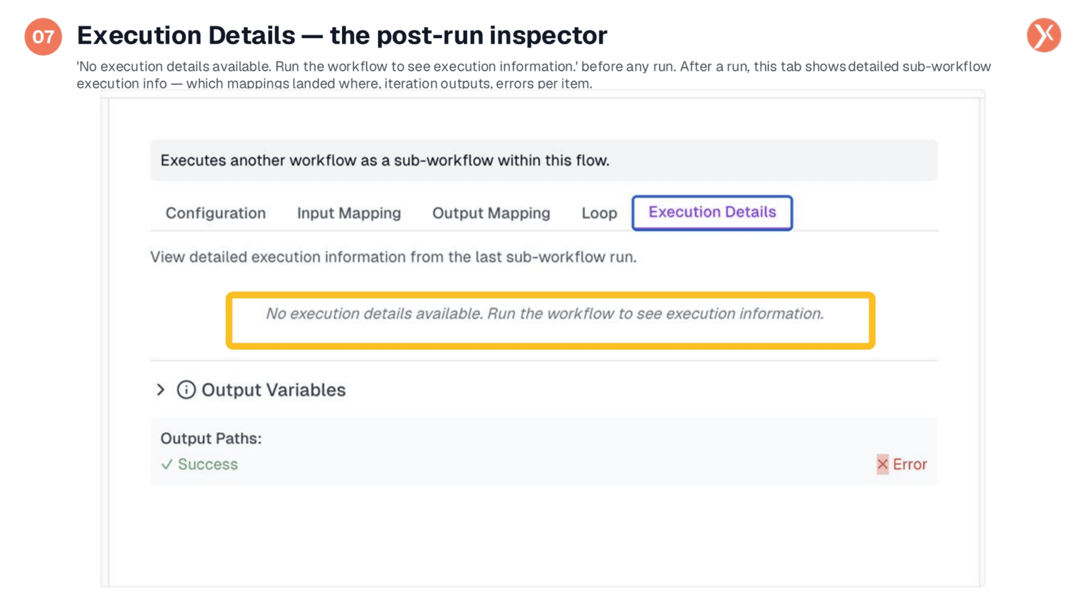
Task: Switch to the Input Mapping tab
Action: pyautogui.click(x=349, y=213)
